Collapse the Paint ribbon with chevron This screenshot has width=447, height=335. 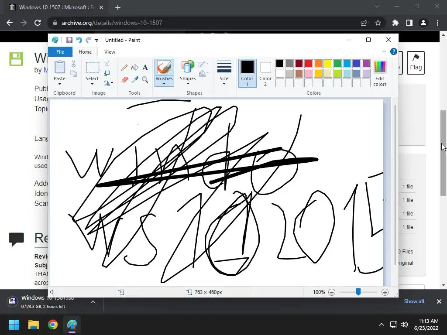tap(384, 51)
